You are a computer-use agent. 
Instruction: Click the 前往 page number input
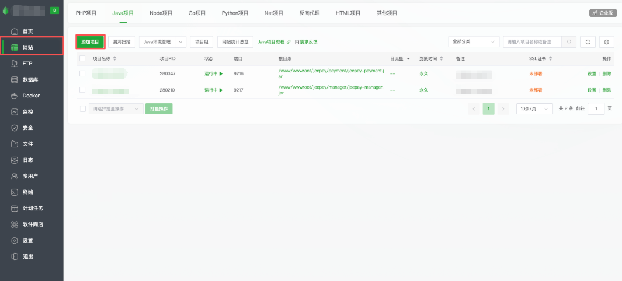coord(596,109)
